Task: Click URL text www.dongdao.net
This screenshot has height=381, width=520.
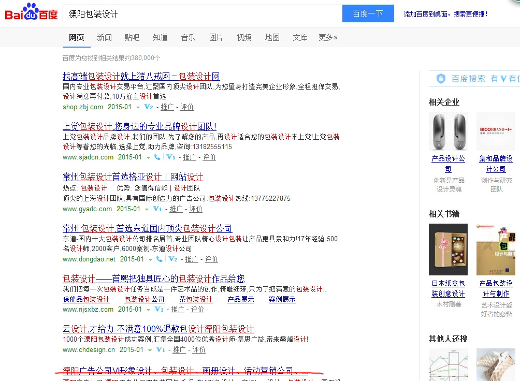Action: click(89, 259)
